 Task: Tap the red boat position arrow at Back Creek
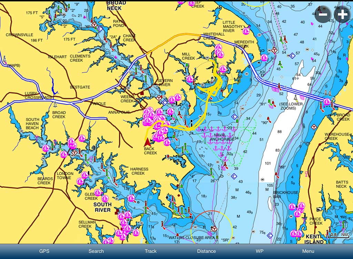pos(147,143)
